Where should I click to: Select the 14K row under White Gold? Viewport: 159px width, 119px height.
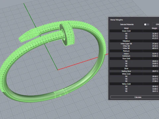click(134, 79)
